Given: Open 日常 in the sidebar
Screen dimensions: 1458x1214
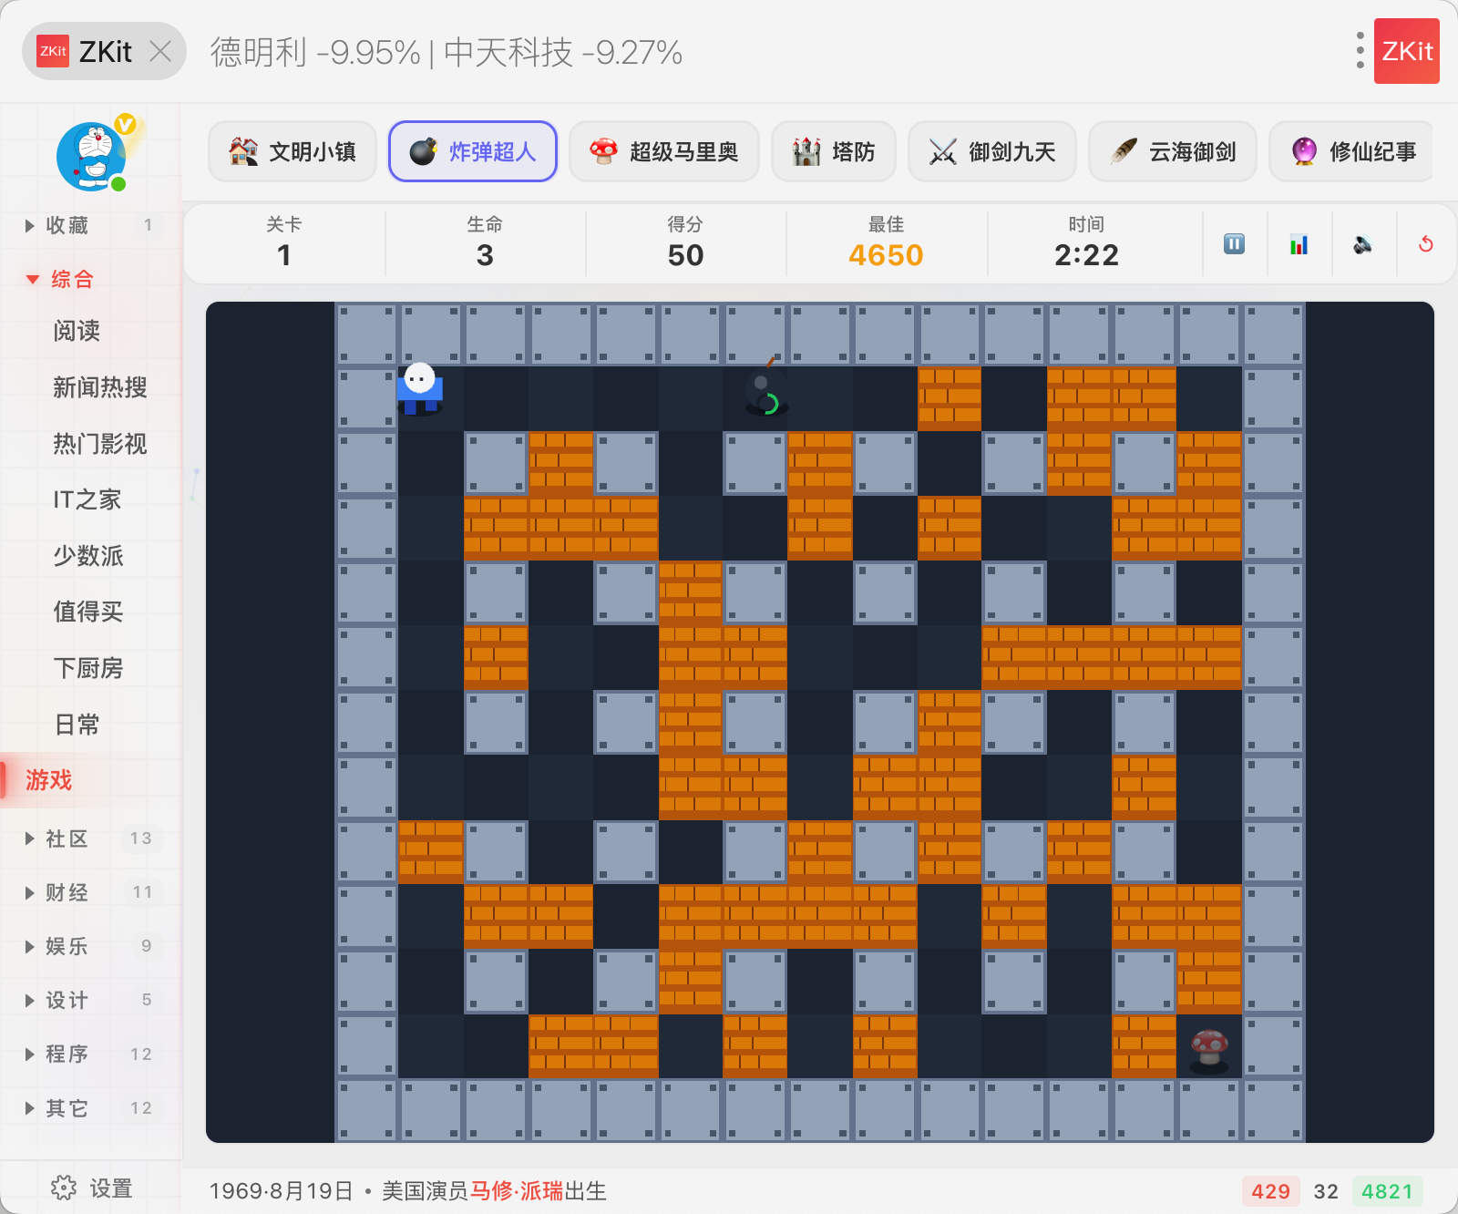Looking at the screenshot, I should point(77,725).
